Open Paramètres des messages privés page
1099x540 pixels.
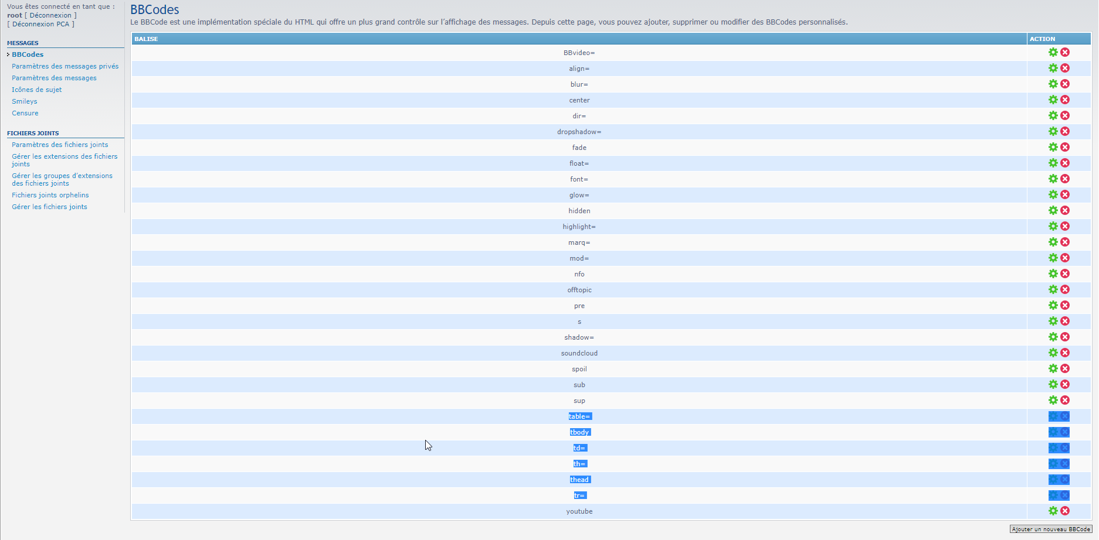coord(65,66)
